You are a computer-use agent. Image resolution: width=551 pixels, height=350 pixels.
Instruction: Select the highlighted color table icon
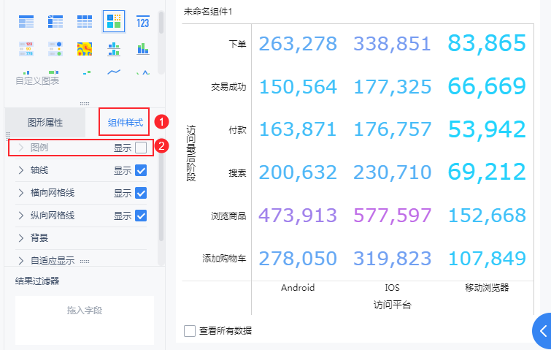pos(114,21)
